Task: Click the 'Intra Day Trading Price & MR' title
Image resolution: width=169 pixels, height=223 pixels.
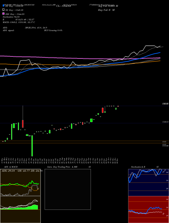Action: click(x=62, y=167)
